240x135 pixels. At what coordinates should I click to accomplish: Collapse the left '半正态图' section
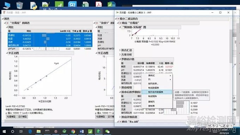(x=7, y=53)
